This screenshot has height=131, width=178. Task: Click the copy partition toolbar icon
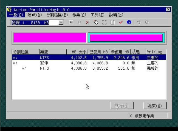(112, 22)
